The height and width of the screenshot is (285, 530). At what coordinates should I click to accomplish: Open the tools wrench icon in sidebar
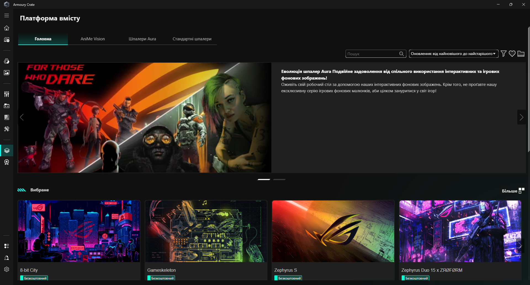(7, 129)
